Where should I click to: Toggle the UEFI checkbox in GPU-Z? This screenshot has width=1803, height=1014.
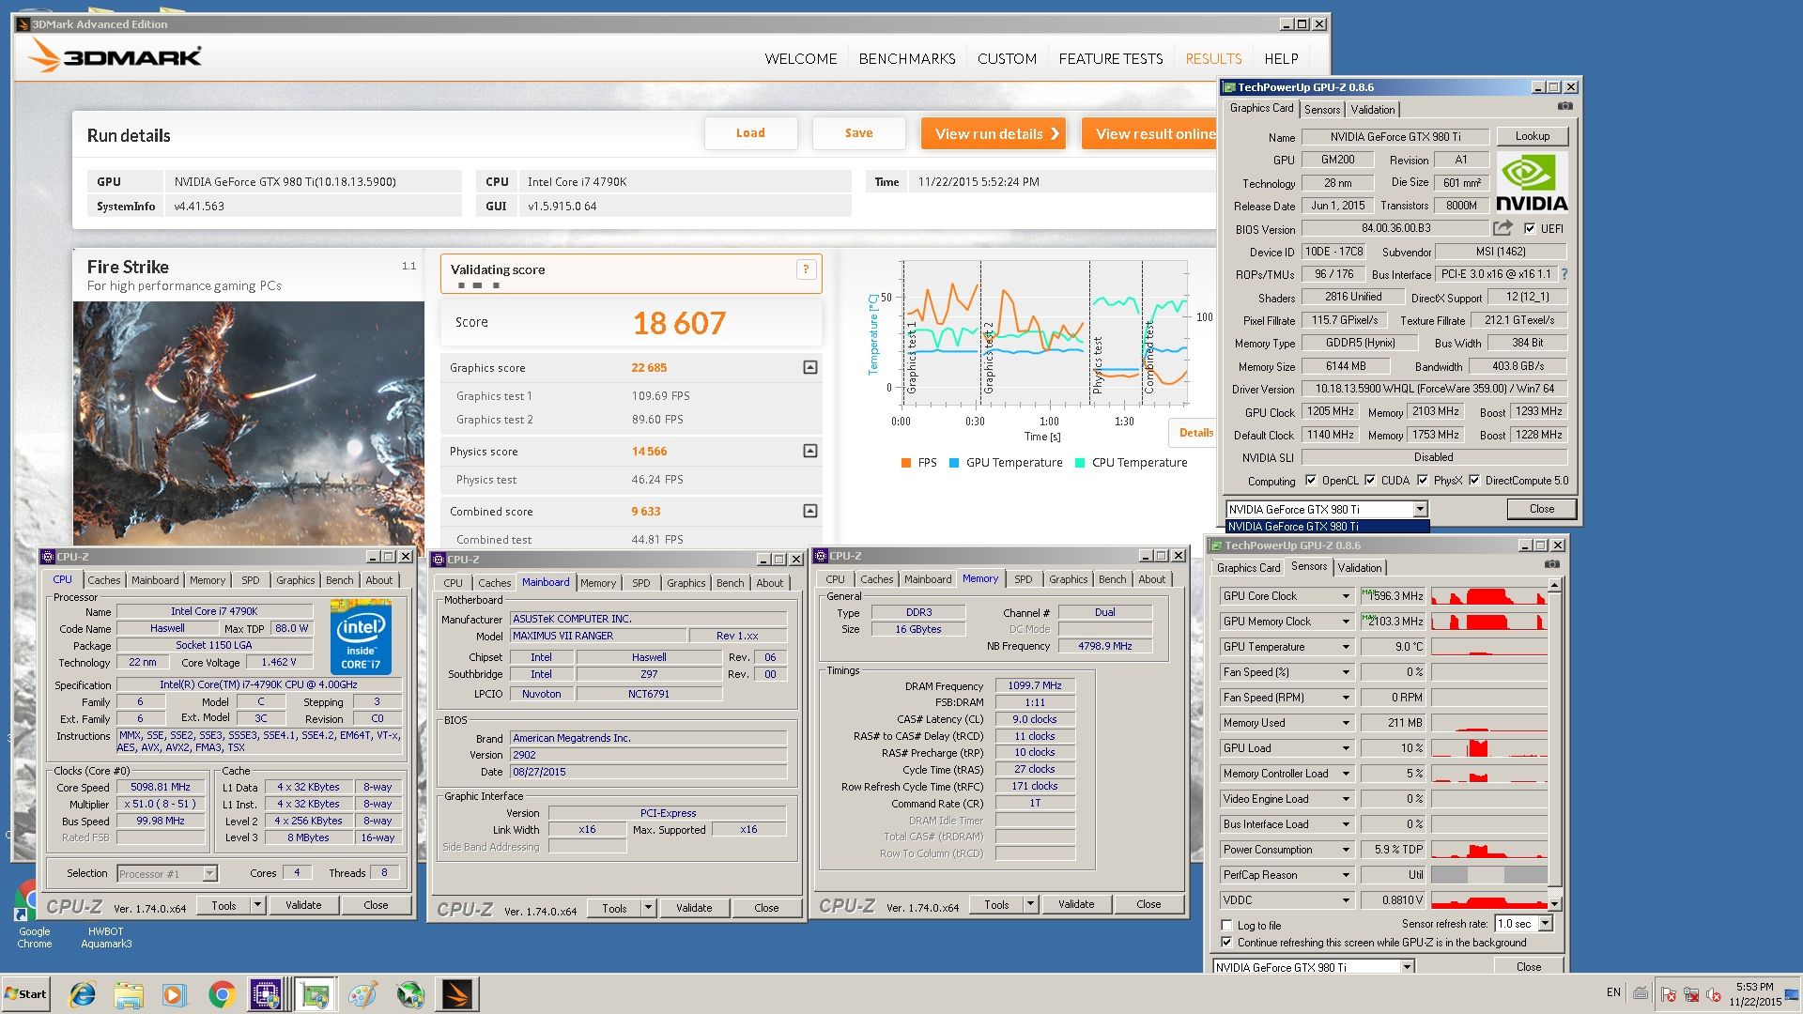[1530, 228]
